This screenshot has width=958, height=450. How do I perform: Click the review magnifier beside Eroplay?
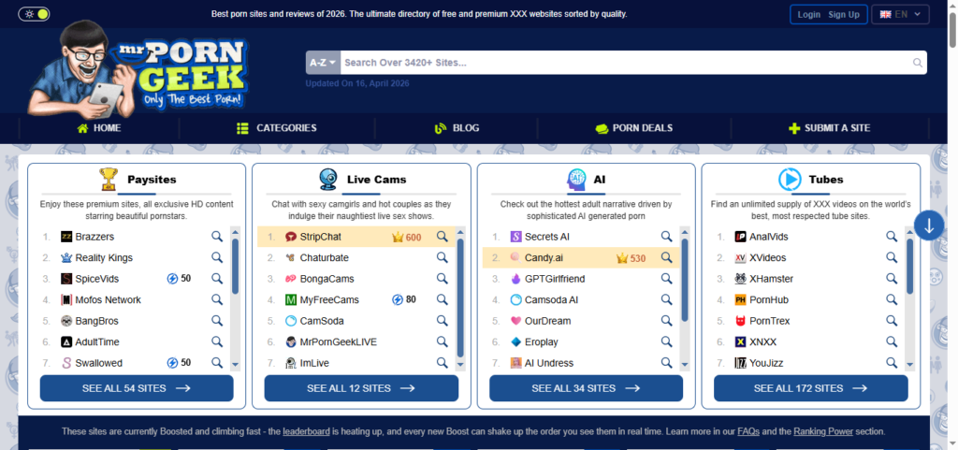[666, 341]
